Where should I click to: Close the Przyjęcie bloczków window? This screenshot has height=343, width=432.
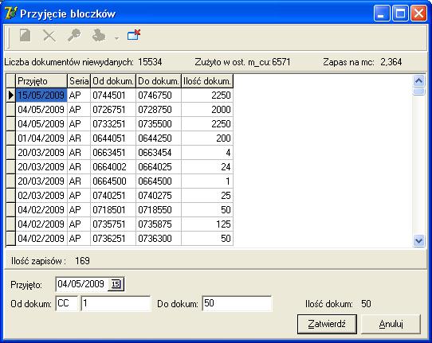pos(418,14)
